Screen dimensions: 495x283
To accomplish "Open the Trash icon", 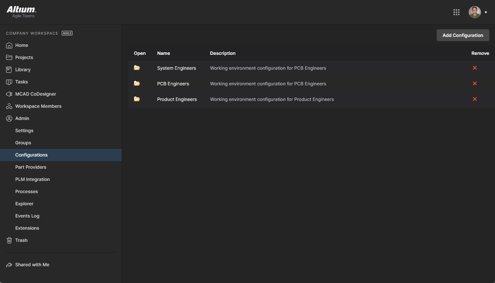I will (x=9, y=240).
